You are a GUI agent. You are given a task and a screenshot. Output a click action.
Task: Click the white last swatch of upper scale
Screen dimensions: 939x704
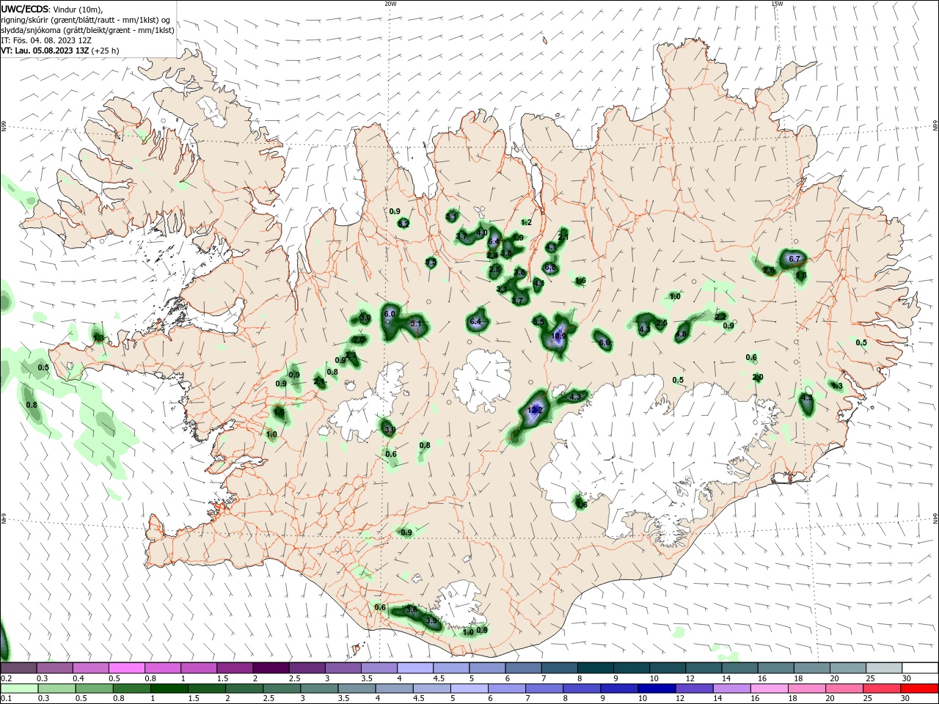919,668
